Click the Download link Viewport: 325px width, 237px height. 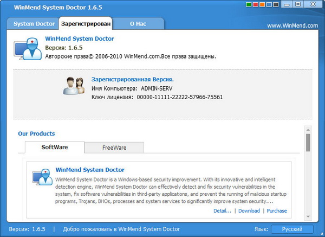(x=249, y=211)
